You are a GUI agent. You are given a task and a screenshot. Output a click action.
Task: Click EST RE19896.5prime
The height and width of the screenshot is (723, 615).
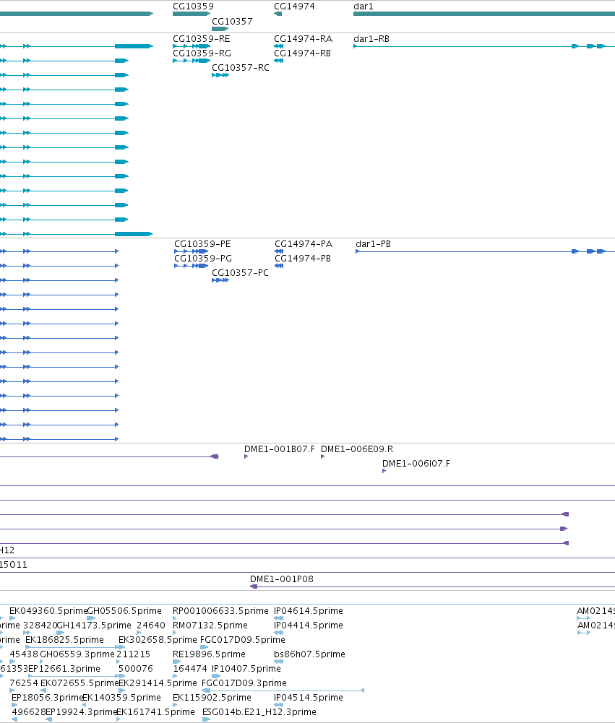[209, 654]
